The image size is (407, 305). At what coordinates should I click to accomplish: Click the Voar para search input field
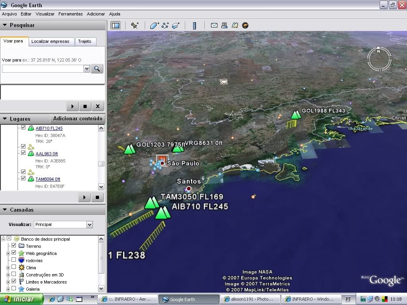click(x=43, y=69)
